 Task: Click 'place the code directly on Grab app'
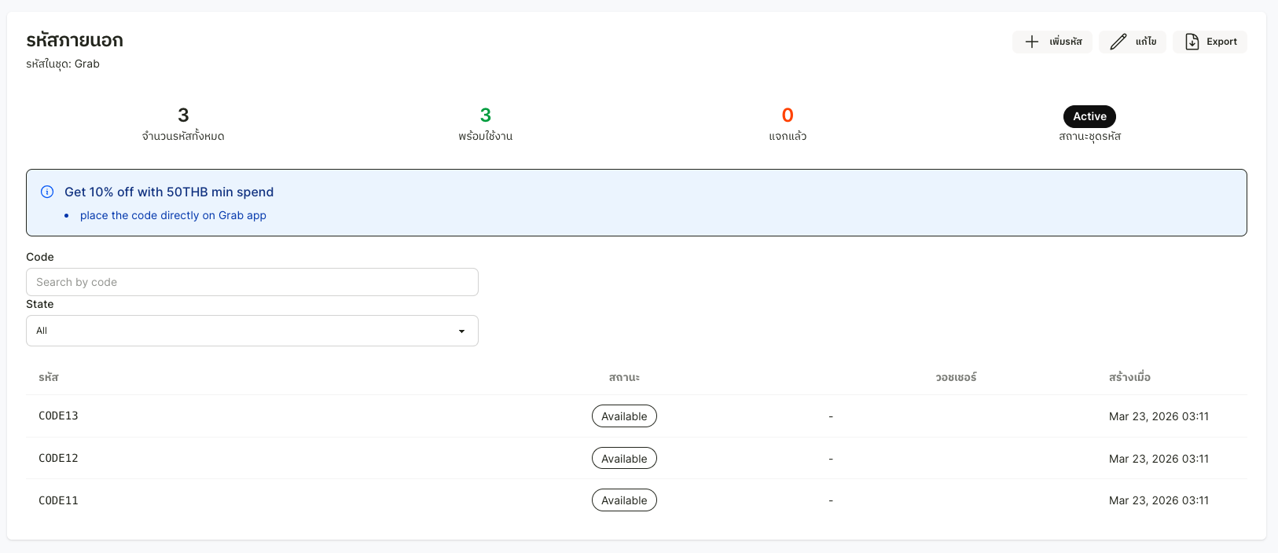[x=173, y=215]
